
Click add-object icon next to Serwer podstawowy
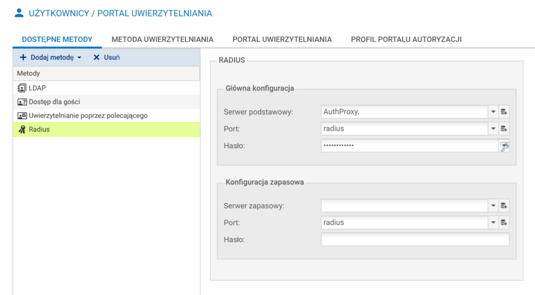click(504, 112)
